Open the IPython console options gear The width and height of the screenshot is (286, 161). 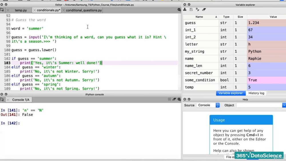click(179, 99)
